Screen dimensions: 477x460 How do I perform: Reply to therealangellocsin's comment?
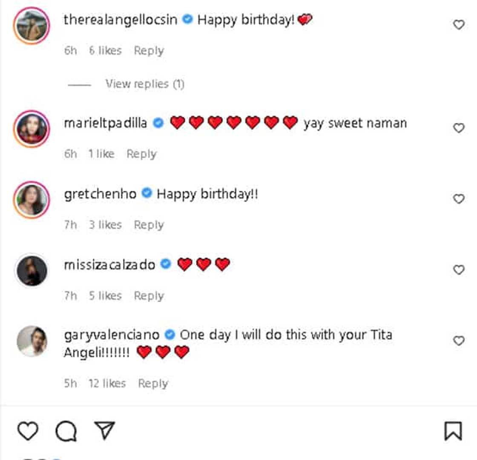(149, 51)
